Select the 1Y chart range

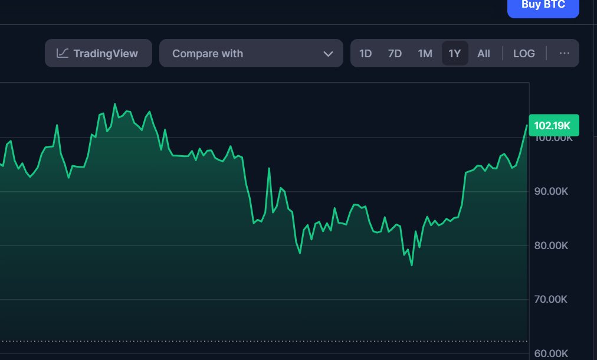pyautogui.click(x=454, y=53)
